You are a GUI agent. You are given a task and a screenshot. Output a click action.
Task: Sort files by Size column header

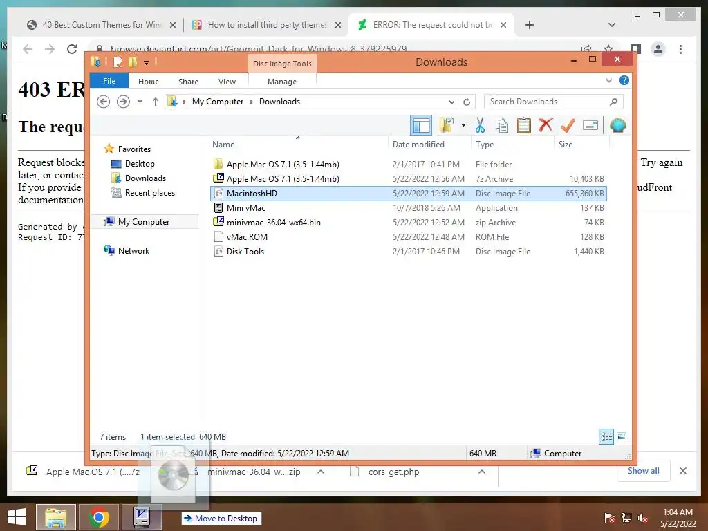[581, 145]
